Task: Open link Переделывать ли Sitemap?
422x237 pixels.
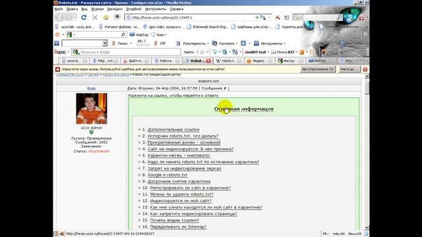Action: (179, 226)
